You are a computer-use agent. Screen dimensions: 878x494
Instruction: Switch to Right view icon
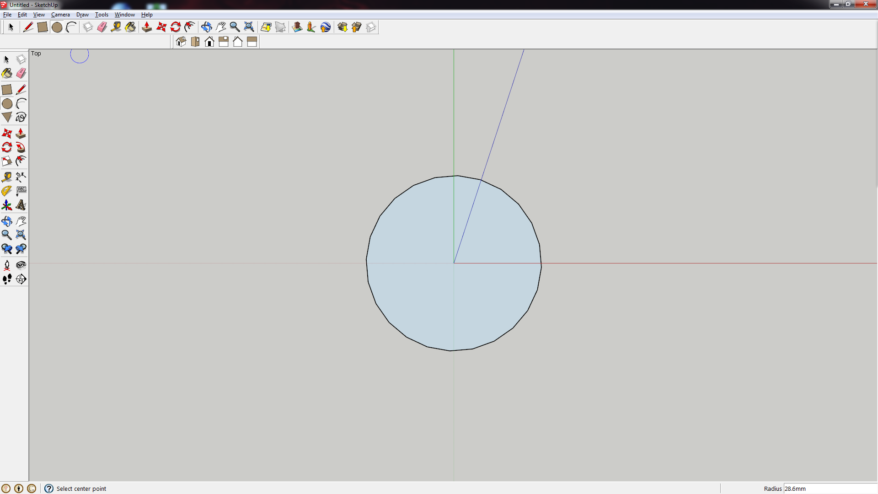pyautogui.click(x=224, y=42)
